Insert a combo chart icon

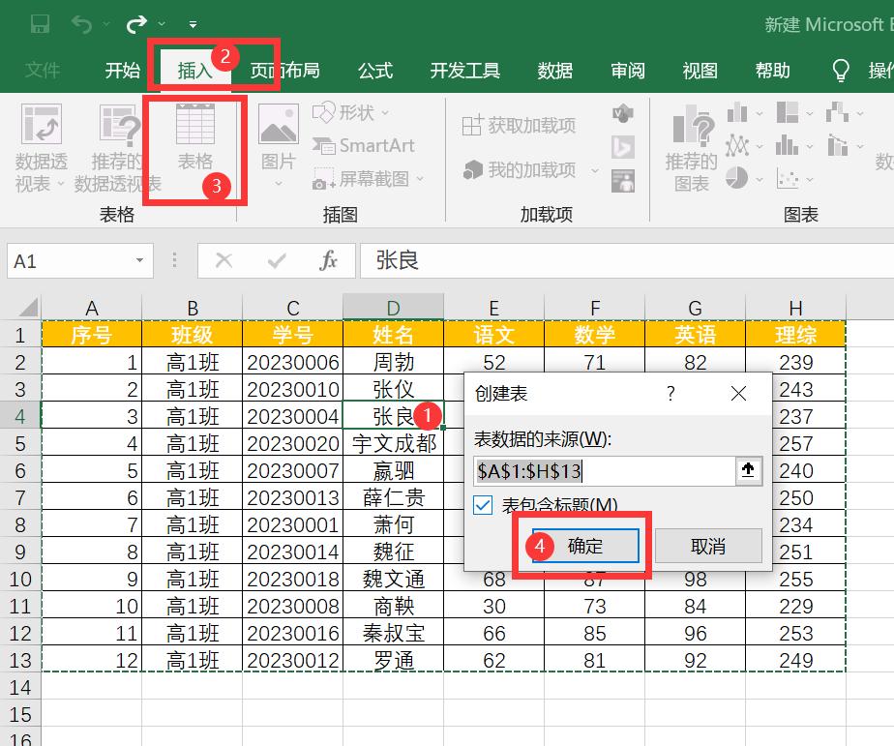pyautogui.click(x=838, y=145)
